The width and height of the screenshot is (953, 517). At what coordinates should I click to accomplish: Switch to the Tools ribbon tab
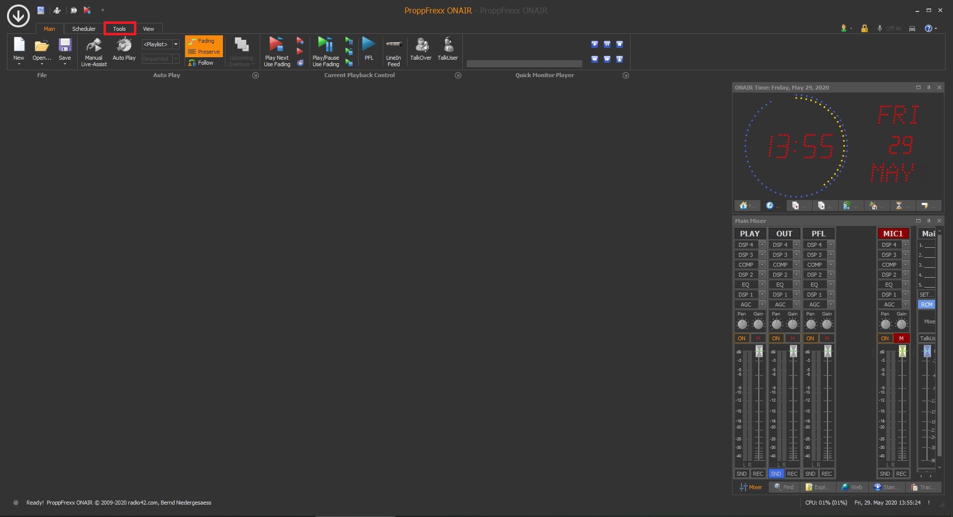click(119, 29)
